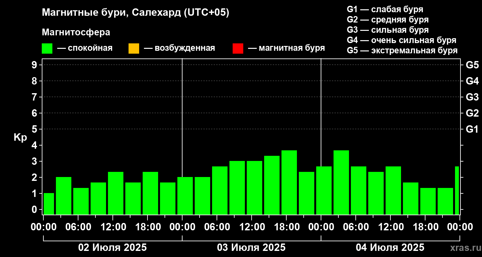Click 'G1 — слабая буря' description line
The width and height of the screenshot is (482, 257).
tap(385, 9)
